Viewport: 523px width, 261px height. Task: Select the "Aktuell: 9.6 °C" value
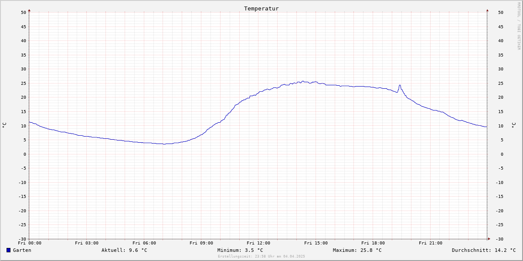[124, 250]
